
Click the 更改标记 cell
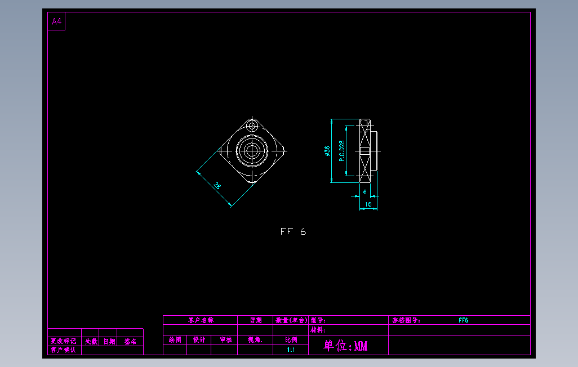click(x=64, y=341)
